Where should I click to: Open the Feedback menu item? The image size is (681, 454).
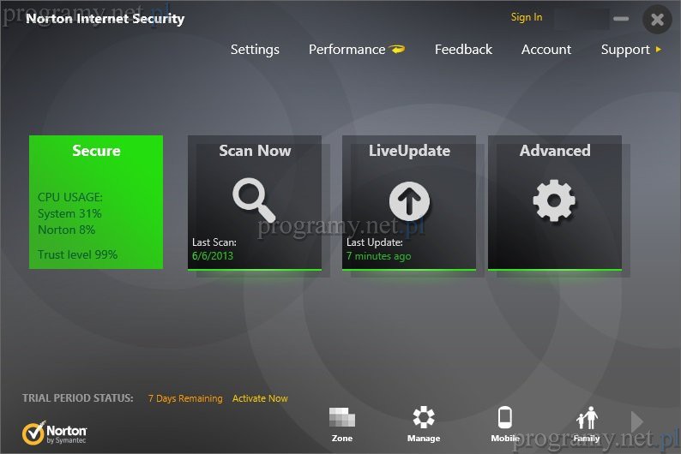[x=463, y=50]
